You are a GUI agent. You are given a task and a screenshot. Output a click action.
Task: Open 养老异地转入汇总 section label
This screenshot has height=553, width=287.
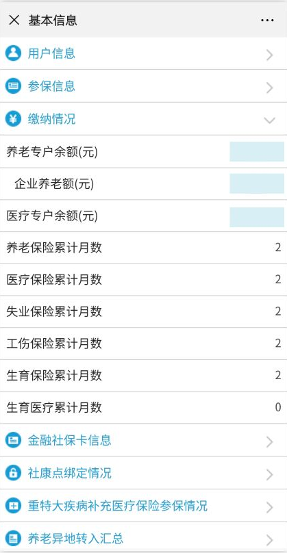[75, 538]
